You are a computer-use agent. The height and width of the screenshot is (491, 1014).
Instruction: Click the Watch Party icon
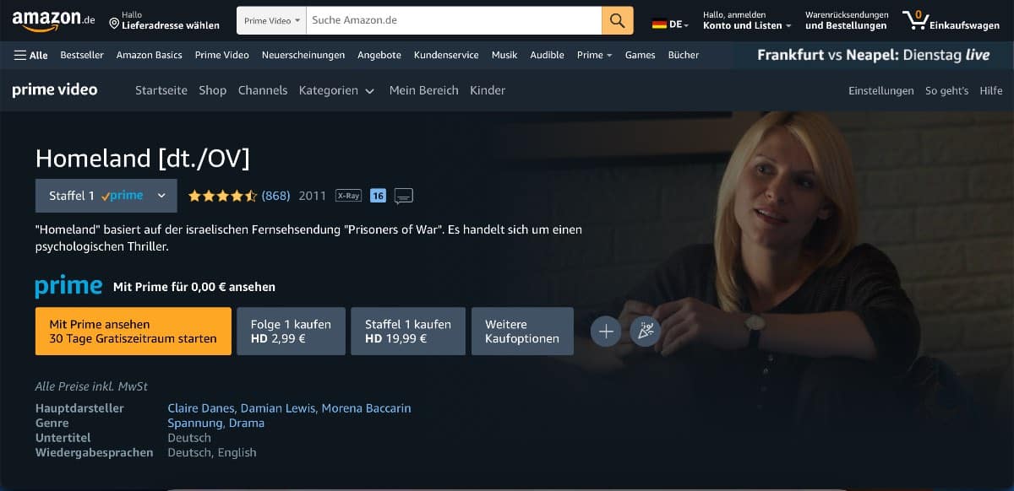coord(646,332)
